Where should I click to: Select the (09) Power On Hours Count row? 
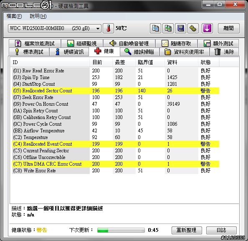pos(116,104)
